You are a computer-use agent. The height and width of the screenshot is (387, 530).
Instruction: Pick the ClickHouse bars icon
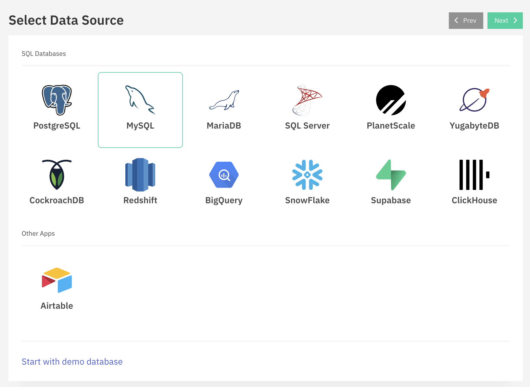click(x=474, y=175)
